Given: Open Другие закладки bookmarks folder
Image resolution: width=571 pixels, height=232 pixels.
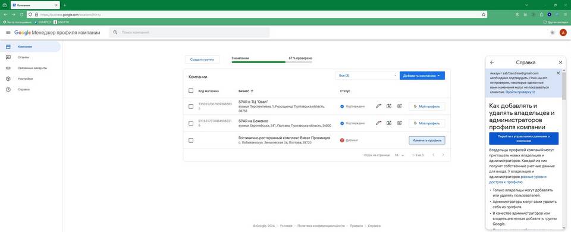Looking at the screenshot, I should pos(556,22).
